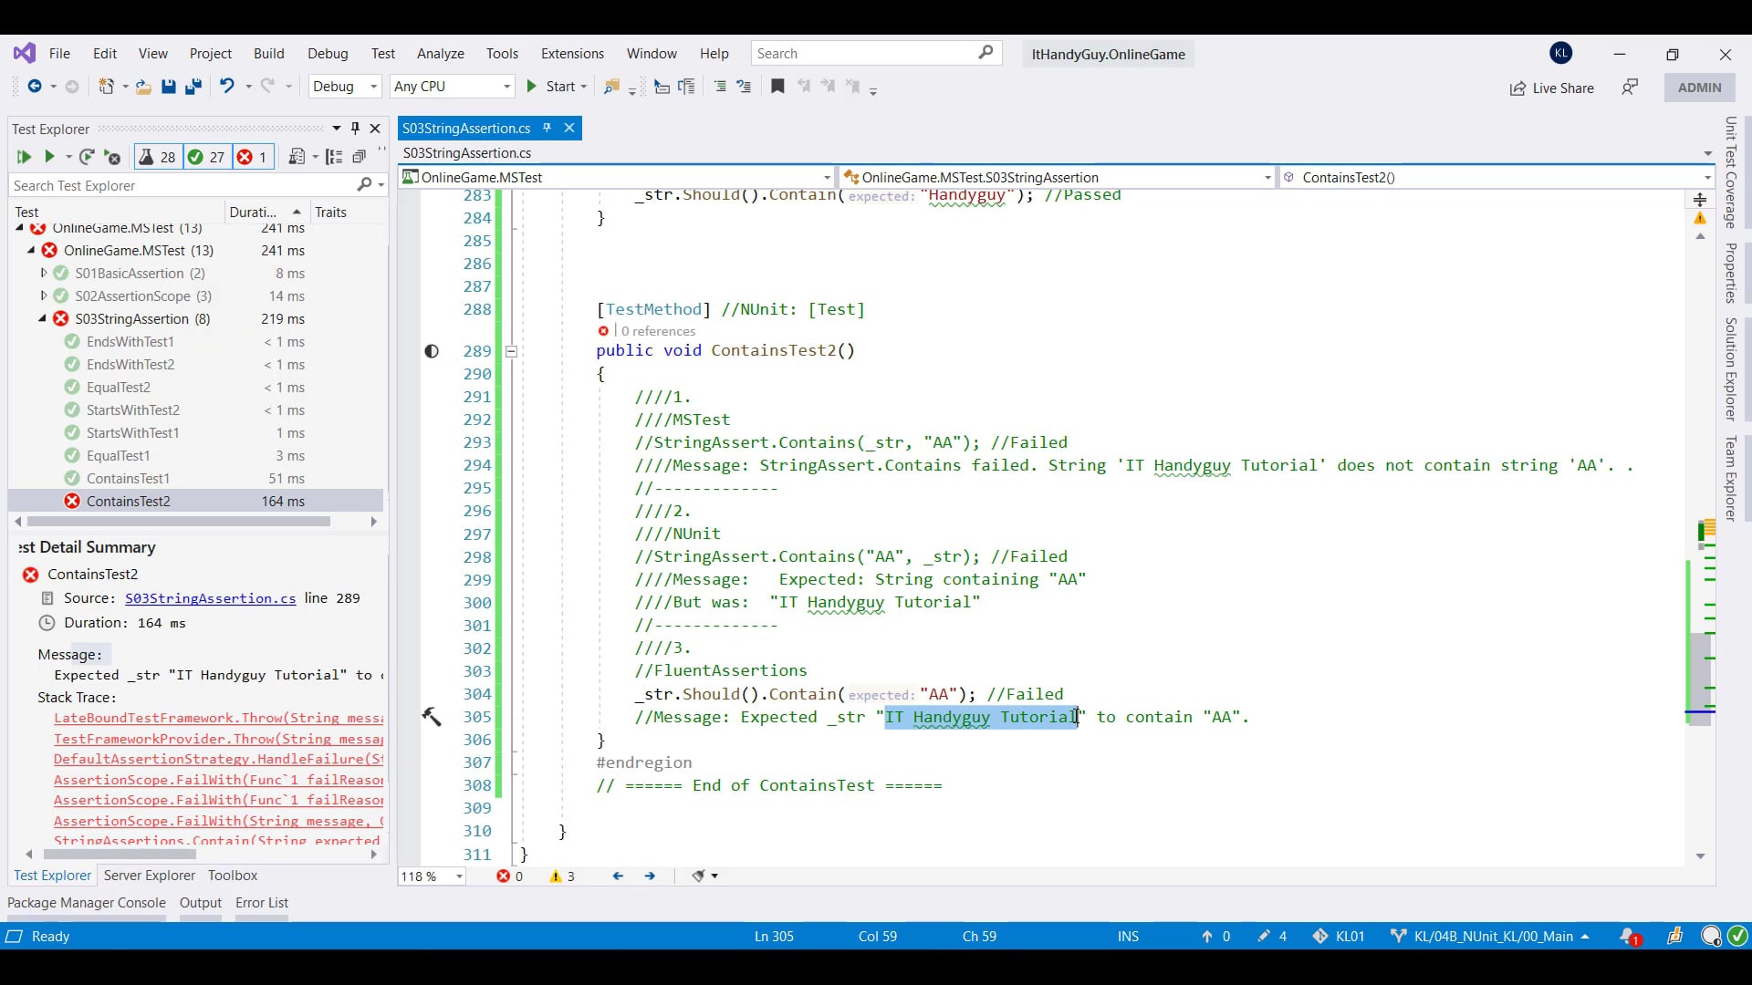Click the Save All toolbar icon
The height and width of the screenshot is (985, 1752).
pyautogui.click(x=193, y=87)
